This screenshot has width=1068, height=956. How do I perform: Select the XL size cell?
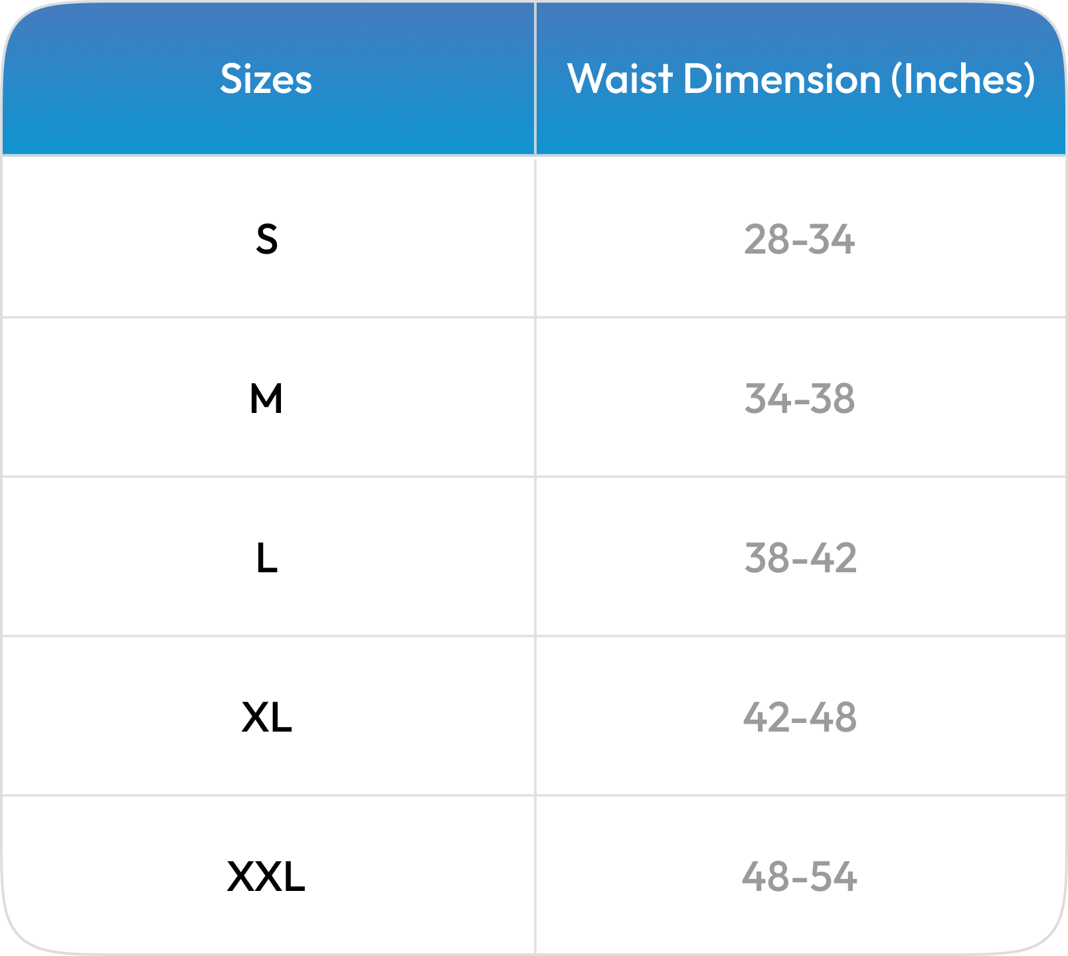(266, 718)
